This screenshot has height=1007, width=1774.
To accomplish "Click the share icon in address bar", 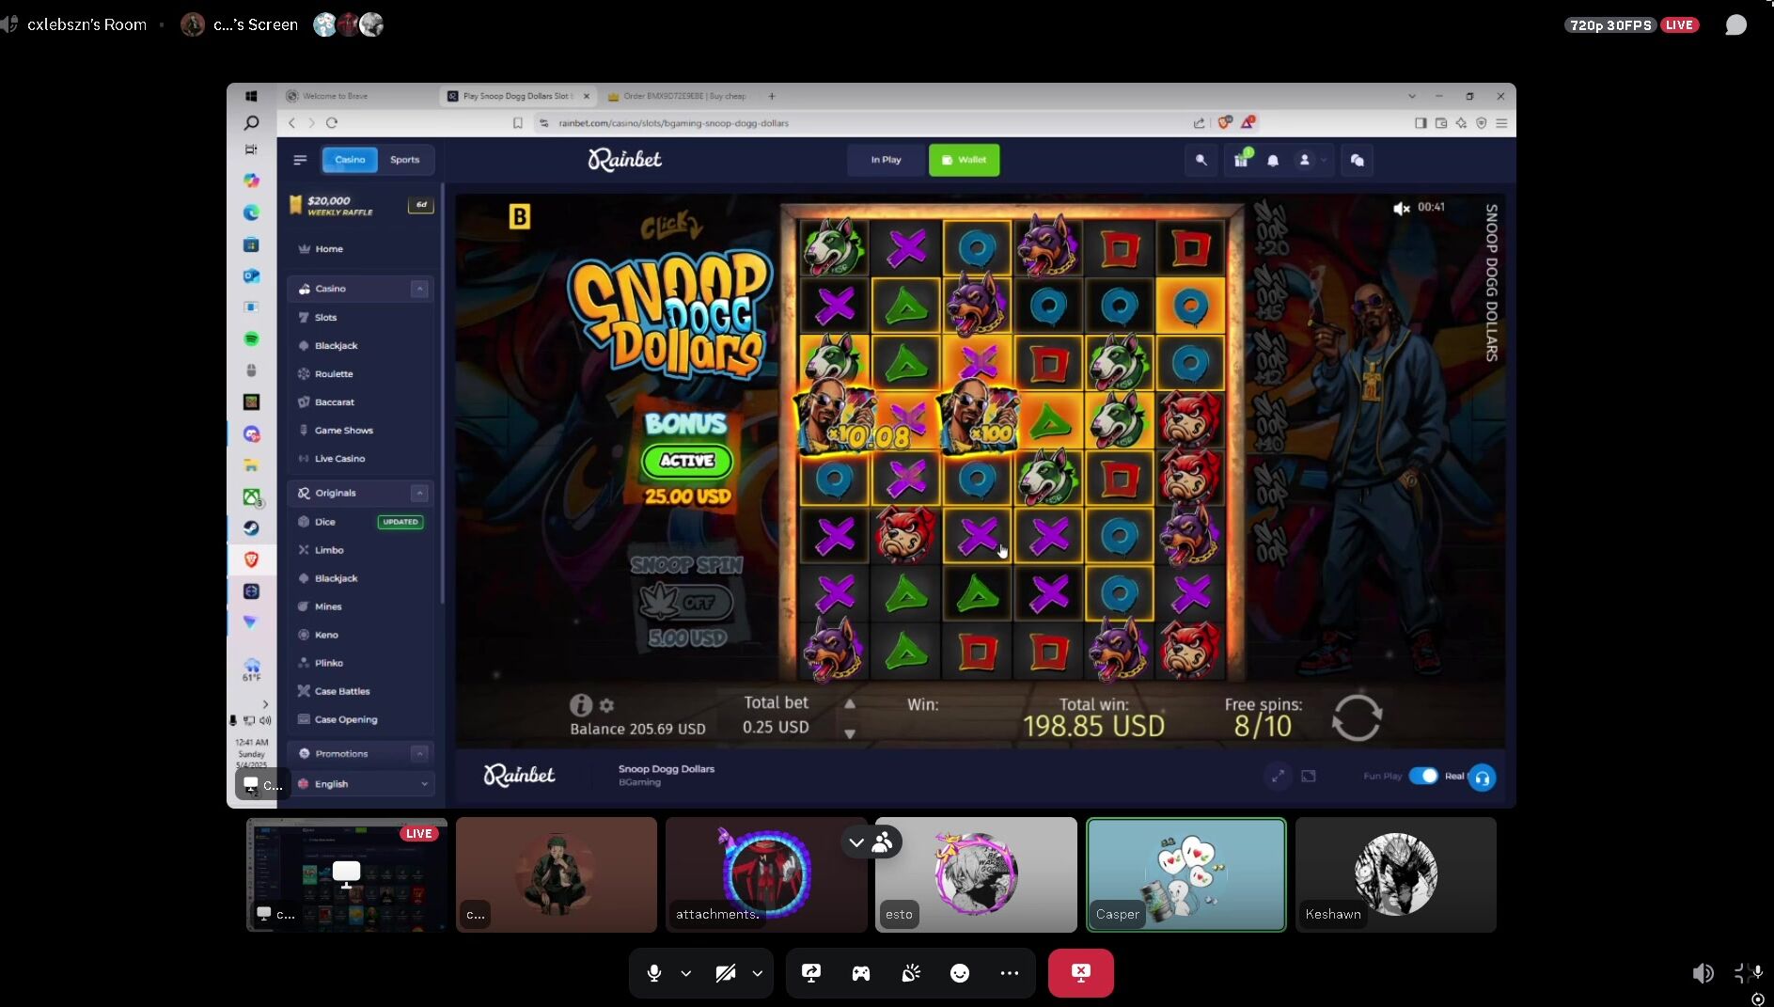I will (x=1199, y=123).
